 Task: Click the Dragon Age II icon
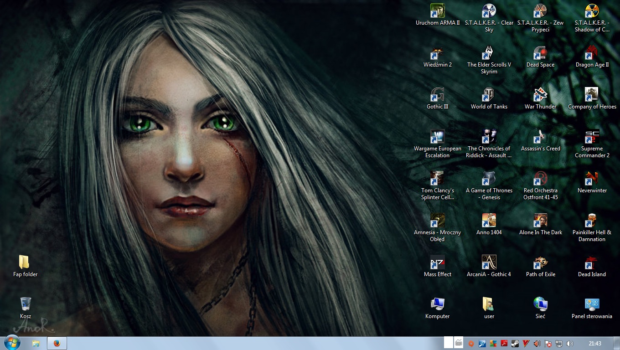click(592, 57)
